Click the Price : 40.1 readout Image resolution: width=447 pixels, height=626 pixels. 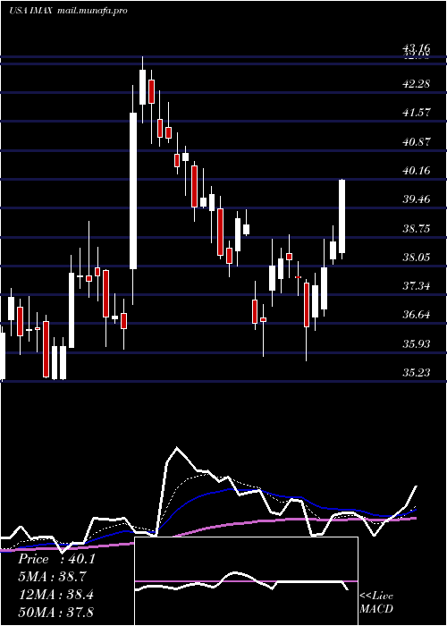(56, 559)
